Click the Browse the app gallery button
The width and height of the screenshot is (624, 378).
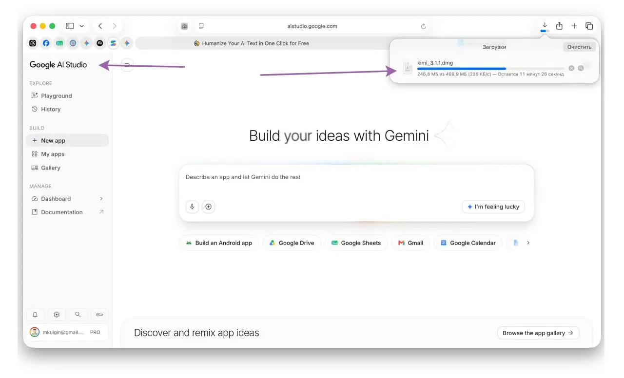(538, 333)
